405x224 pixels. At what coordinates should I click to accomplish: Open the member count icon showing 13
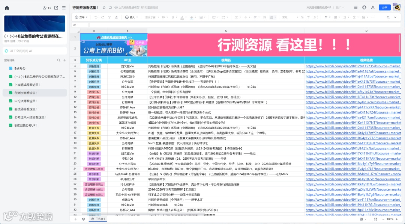coord(46,8)
